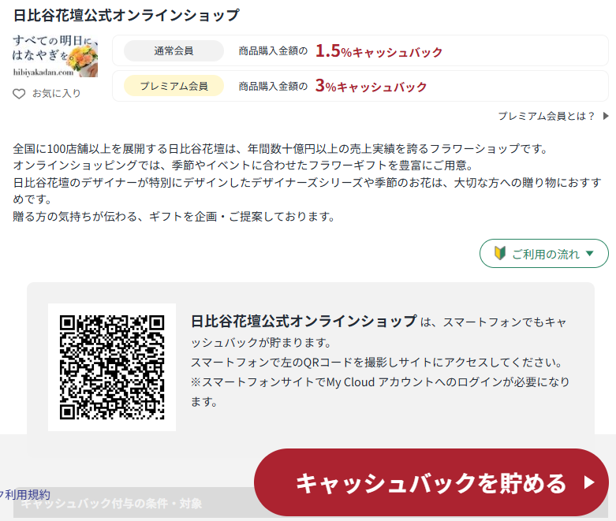Click the 1.5%キャッシュバック rate text
Viewport: 616px width, 521px height.
[379, 51]
